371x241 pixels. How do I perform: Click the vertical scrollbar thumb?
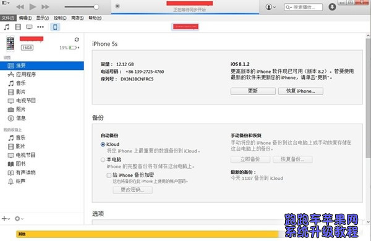(x=368, y=98)
